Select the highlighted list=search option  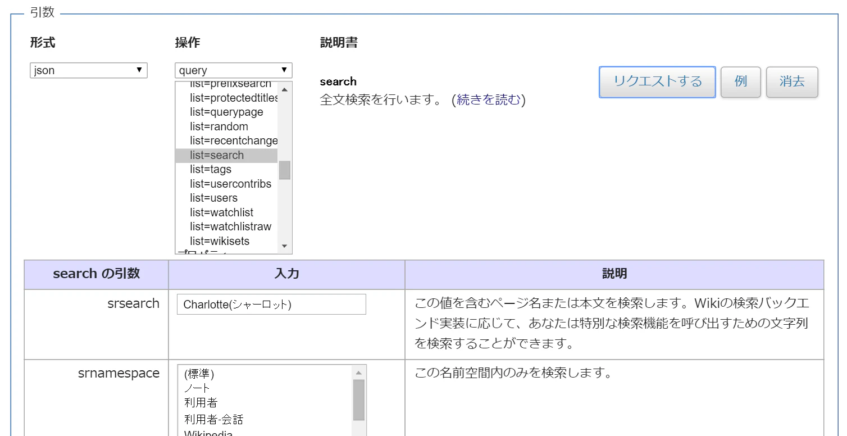pos(227,155)
